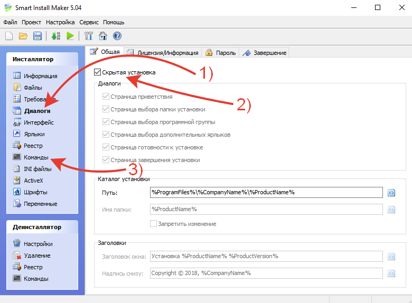Toggle Страница завершения установки checkbox
Image resolution: width=412 pixels, height=303 pixels.
(106, 159)
